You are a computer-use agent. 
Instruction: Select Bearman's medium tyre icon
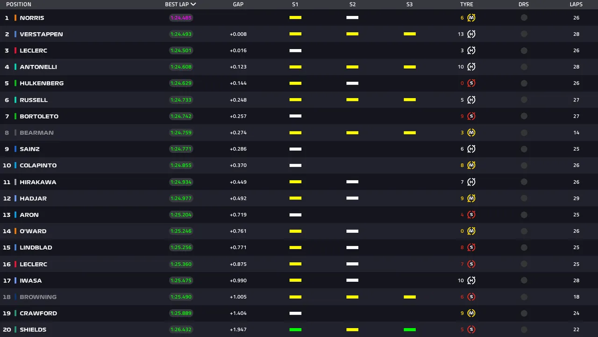click(x=471, y=133)
